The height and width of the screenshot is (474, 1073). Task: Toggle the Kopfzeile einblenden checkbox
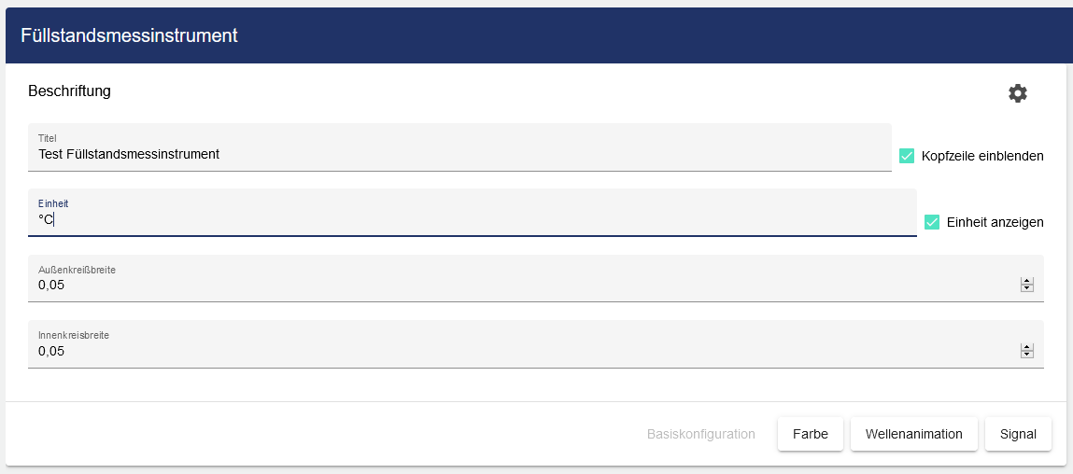coord(907,156)
